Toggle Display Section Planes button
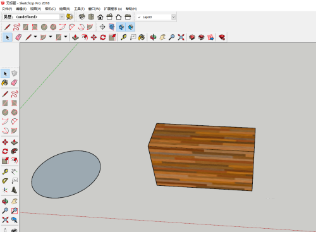316x232 pixels. click(112, 27)
